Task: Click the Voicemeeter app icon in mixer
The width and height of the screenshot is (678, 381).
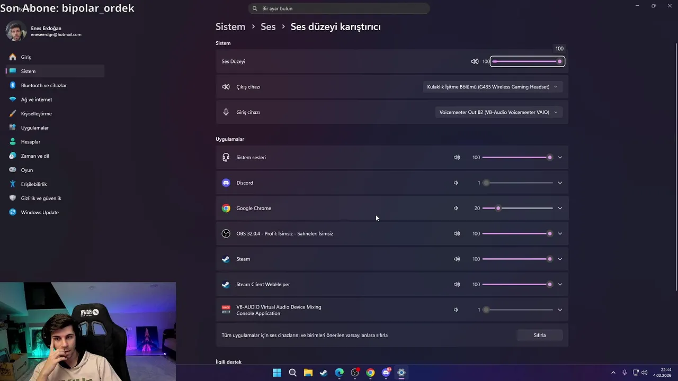Action: (226, 310)
